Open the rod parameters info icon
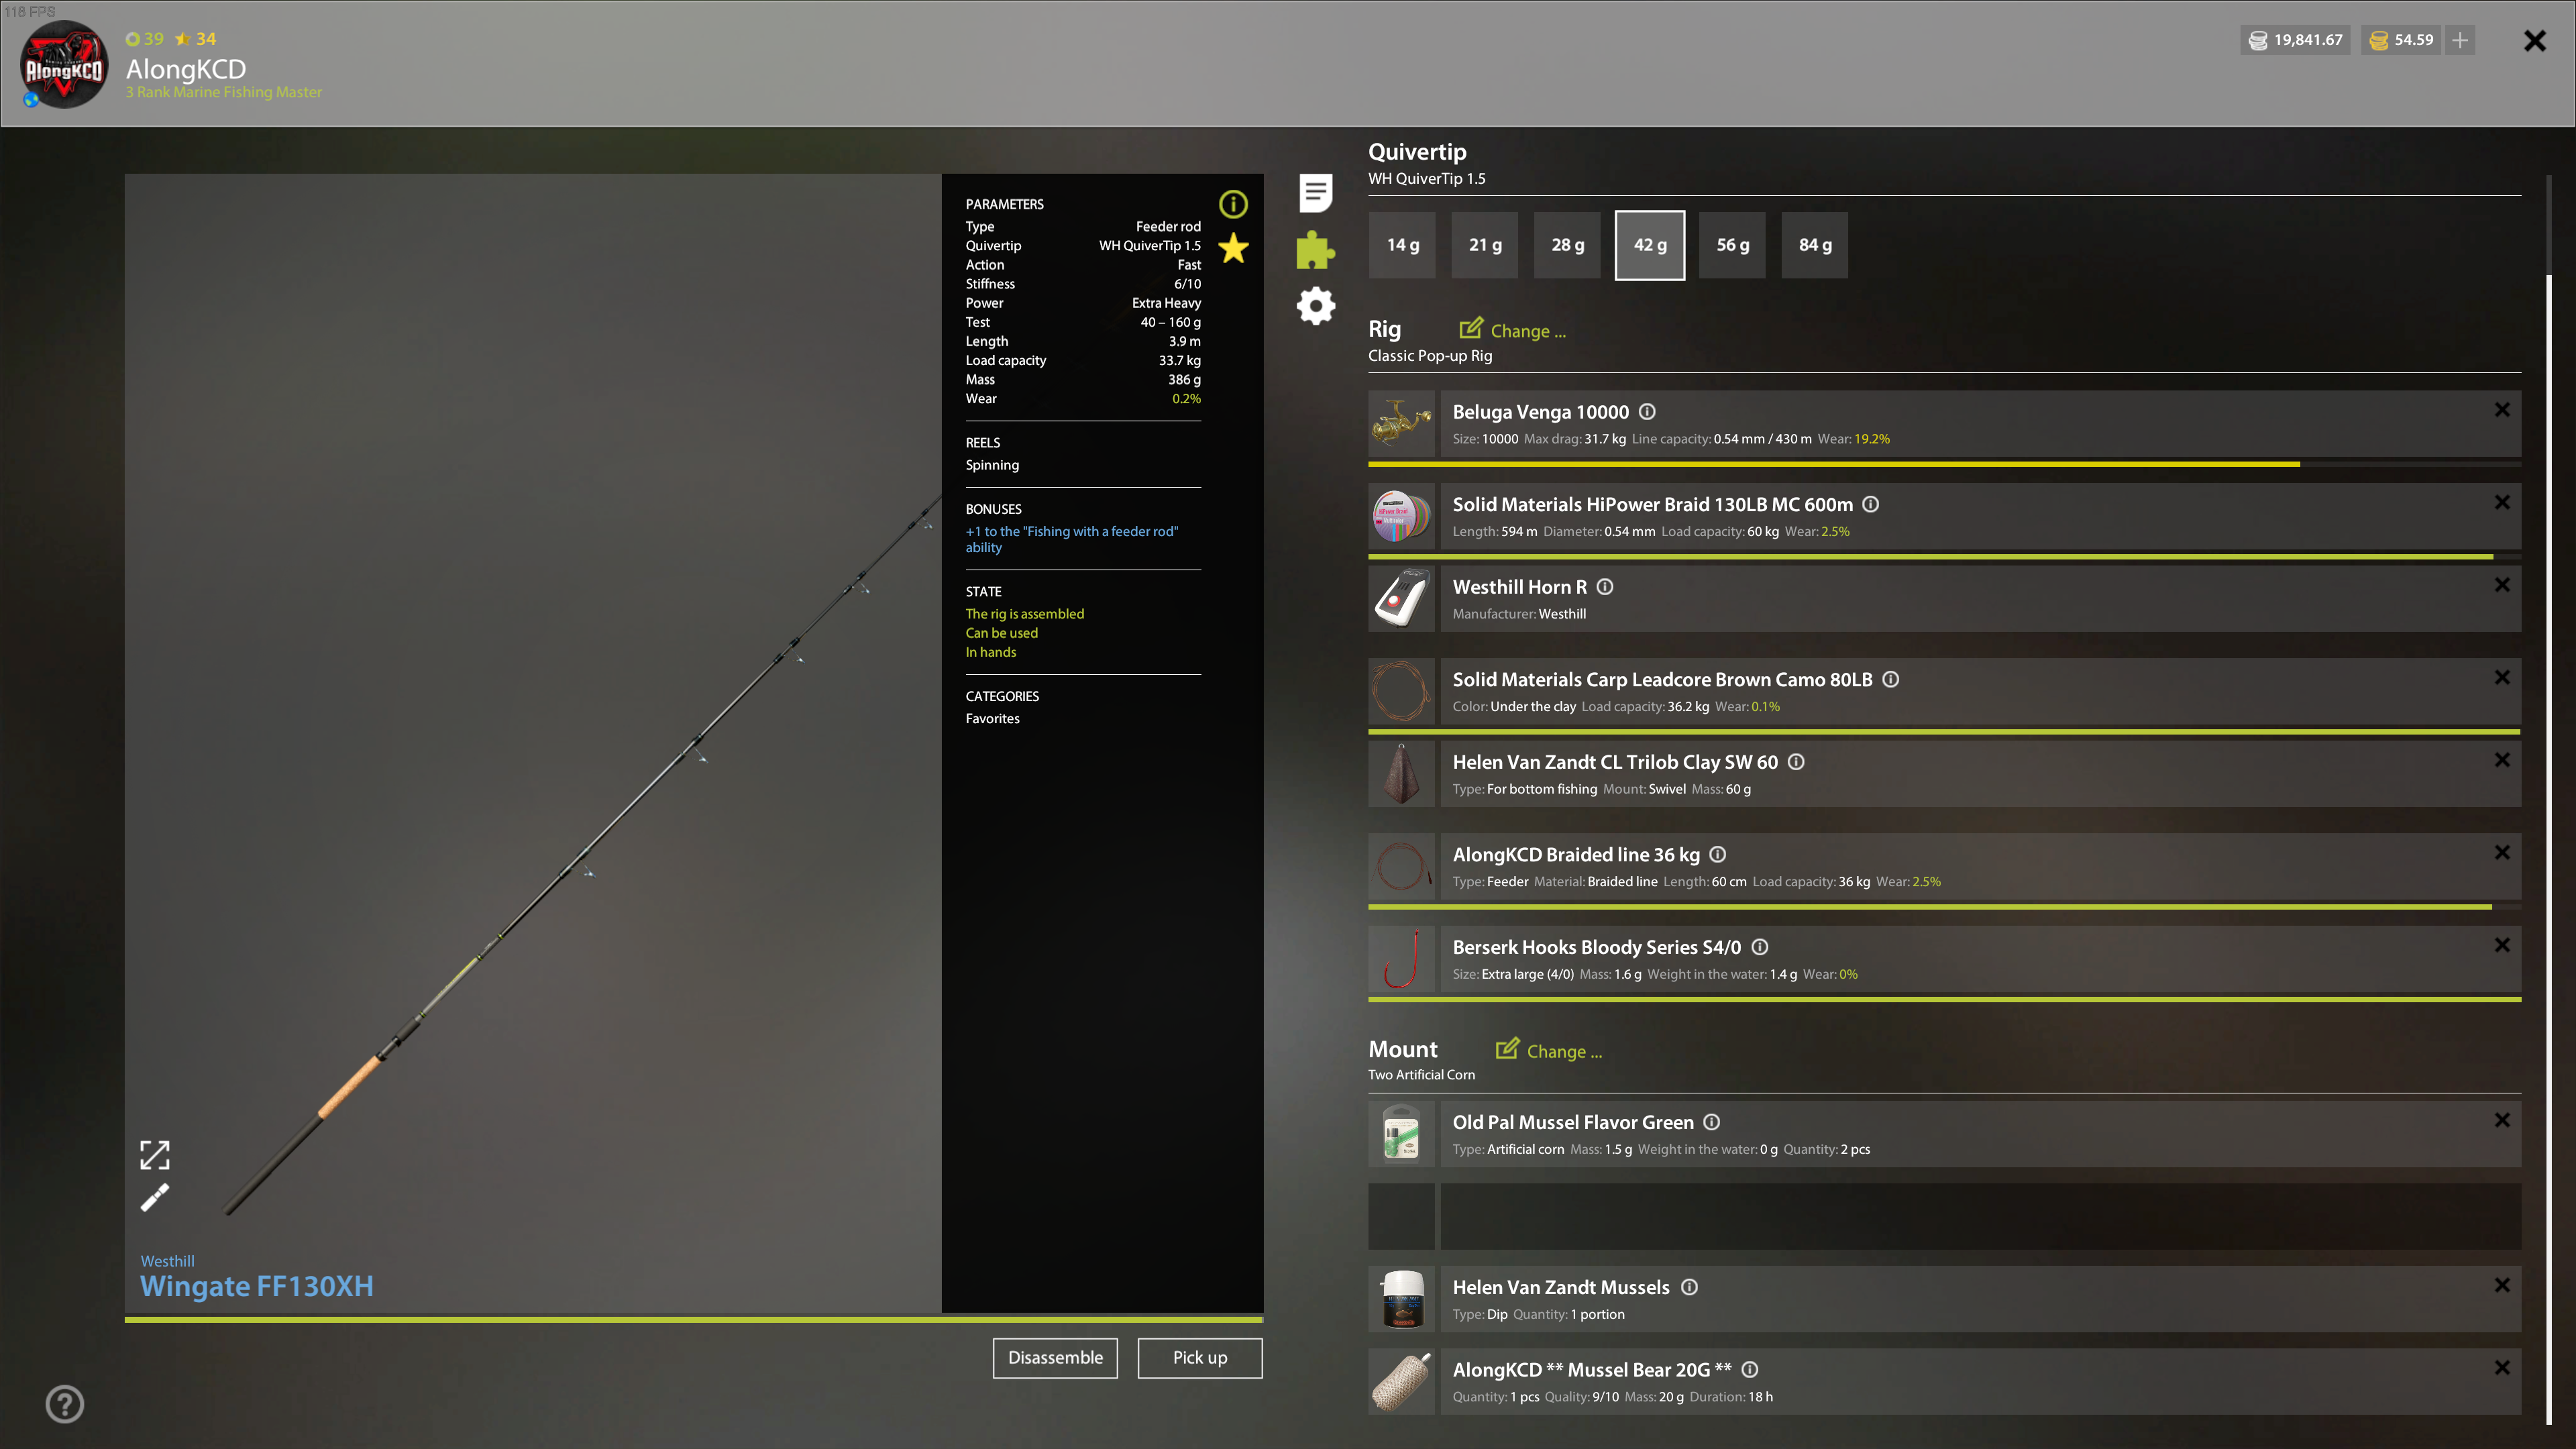 [x=1233, y=204]
